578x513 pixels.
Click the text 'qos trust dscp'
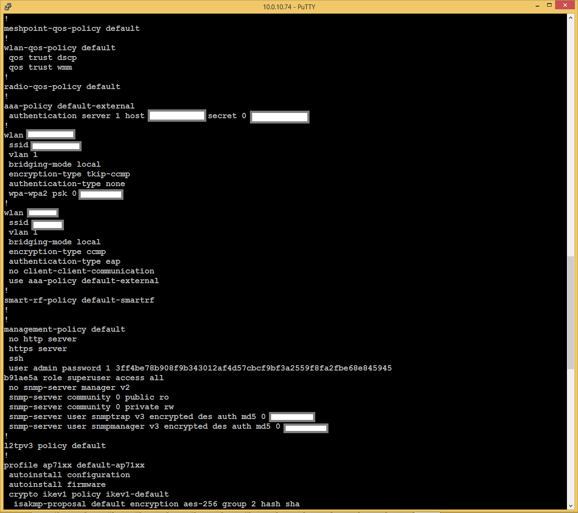43,57
